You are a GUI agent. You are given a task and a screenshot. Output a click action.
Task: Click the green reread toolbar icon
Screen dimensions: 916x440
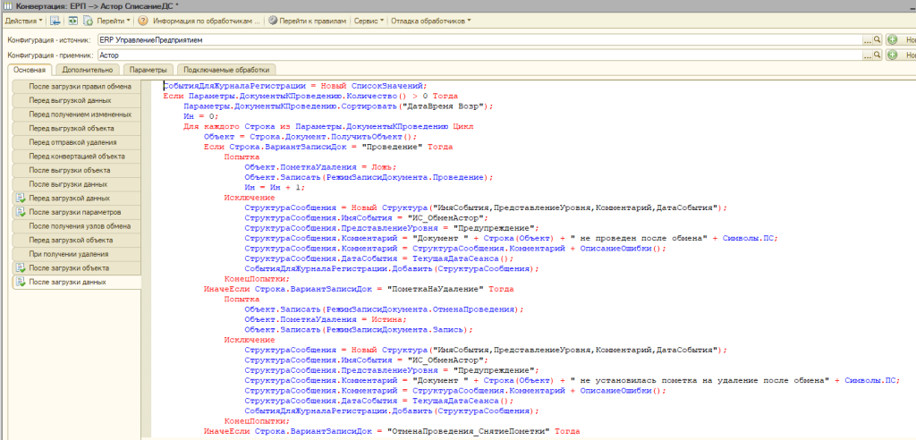(x=71, y=20)
